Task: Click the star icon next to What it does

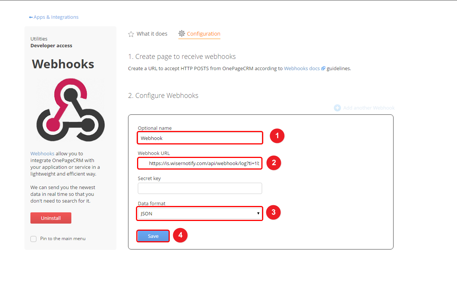Action: pos(131,34)
